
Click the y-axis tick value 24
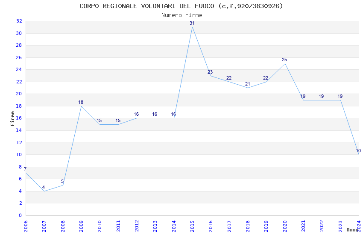pos(19,69)
